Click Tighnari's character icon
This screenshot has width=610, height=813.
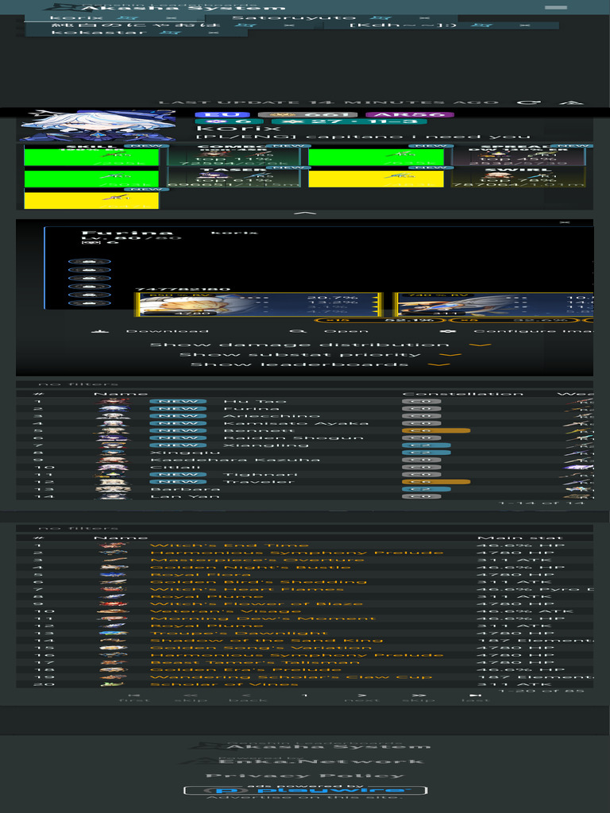(x=113, y=475)
